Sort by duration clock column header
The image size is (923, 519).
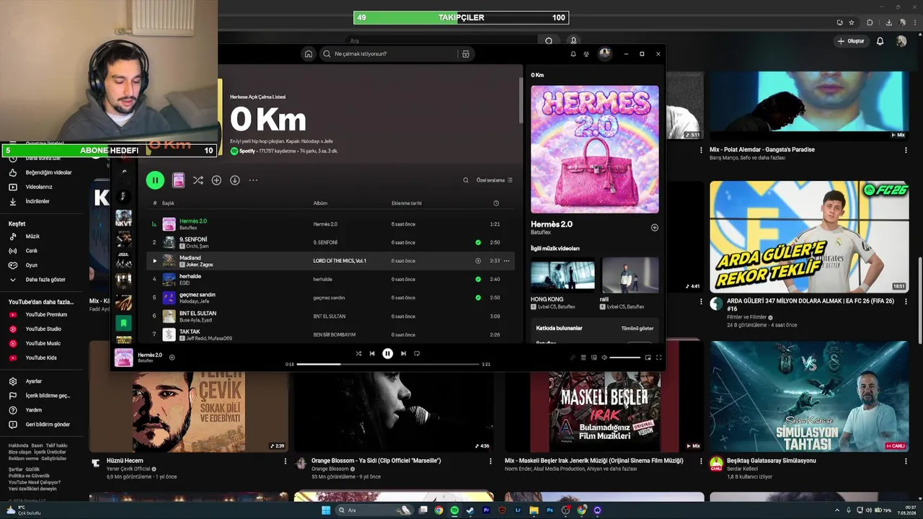(496, 203)
